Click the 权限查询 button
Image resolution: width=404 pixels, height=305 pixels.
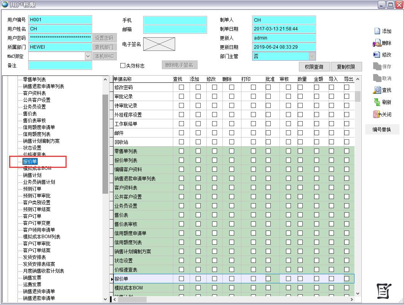click(314, 67)
